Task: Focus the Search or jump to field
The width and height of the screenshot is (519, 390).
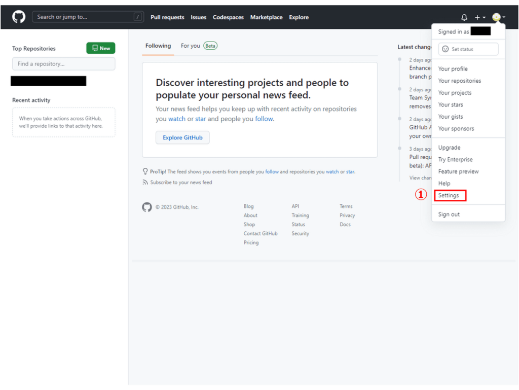Action: pos(88,17)
